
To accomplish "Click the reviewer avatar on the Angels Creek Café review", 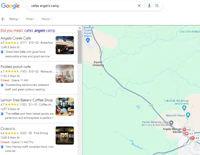I will click(x=2, y=52).
